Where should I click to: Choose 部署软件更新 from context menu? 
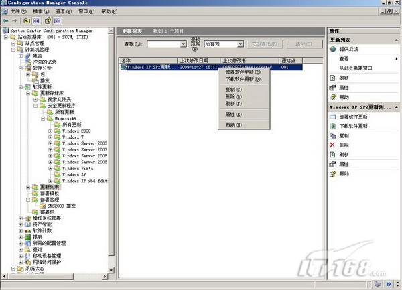(244, 72)
